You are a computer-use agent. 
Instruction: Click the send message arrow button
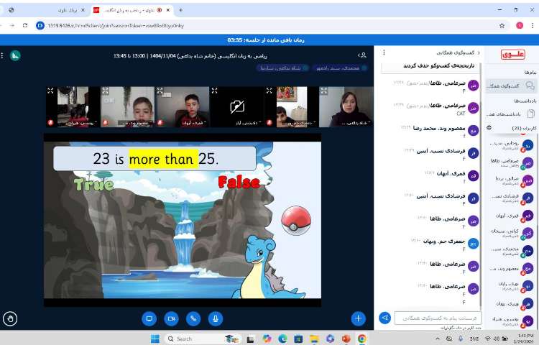click(385, 317)
